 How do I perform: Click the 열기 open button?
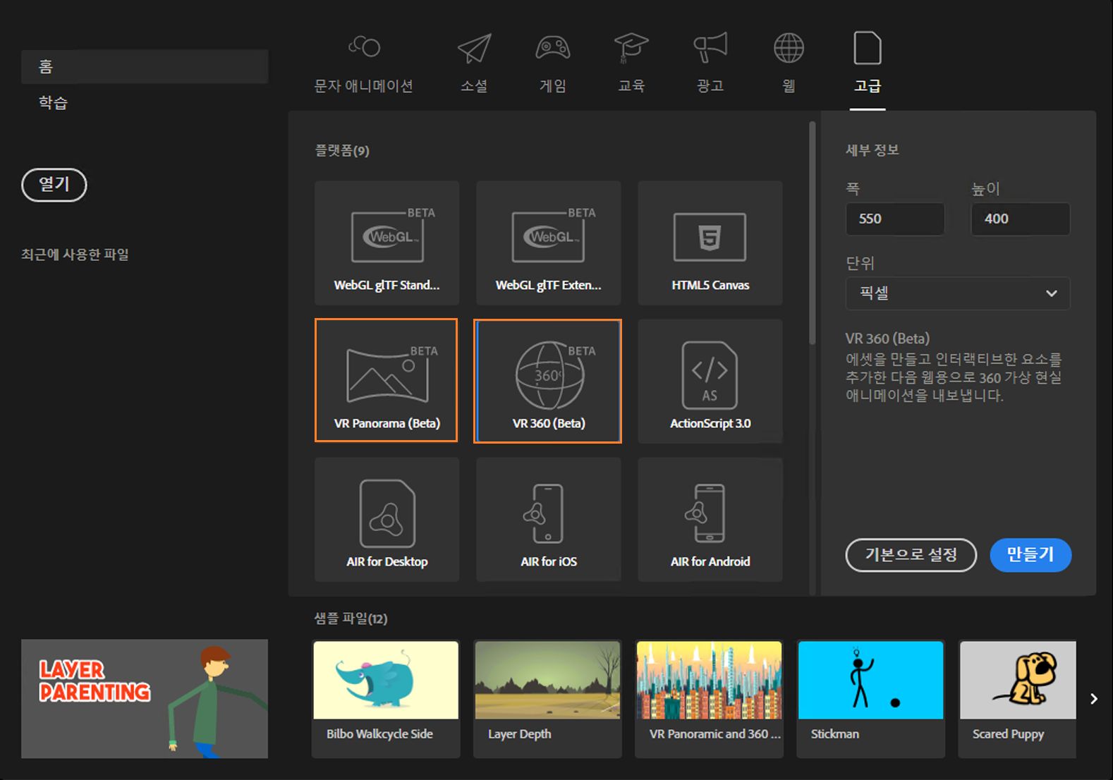[54, 185]
